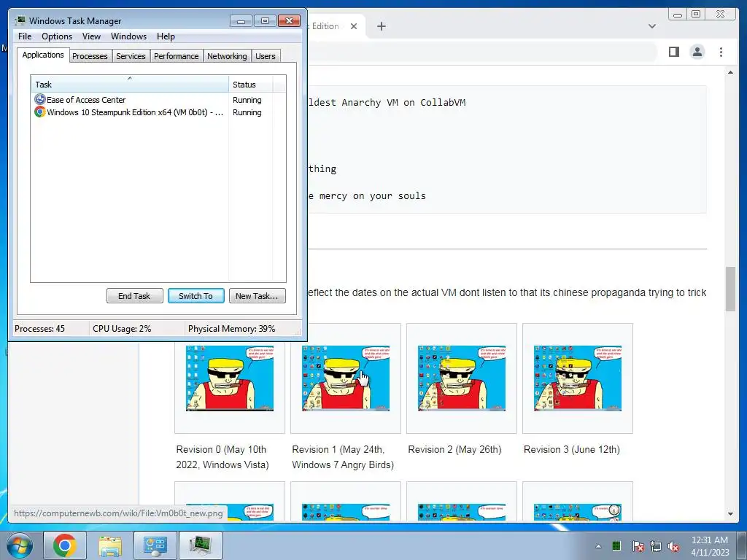
Task: Switch to the Users tab
Action: pos(265,56)
